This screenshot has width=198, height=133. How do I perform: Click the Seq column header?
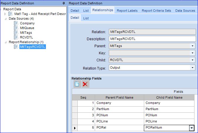click(x=83, y=97)
